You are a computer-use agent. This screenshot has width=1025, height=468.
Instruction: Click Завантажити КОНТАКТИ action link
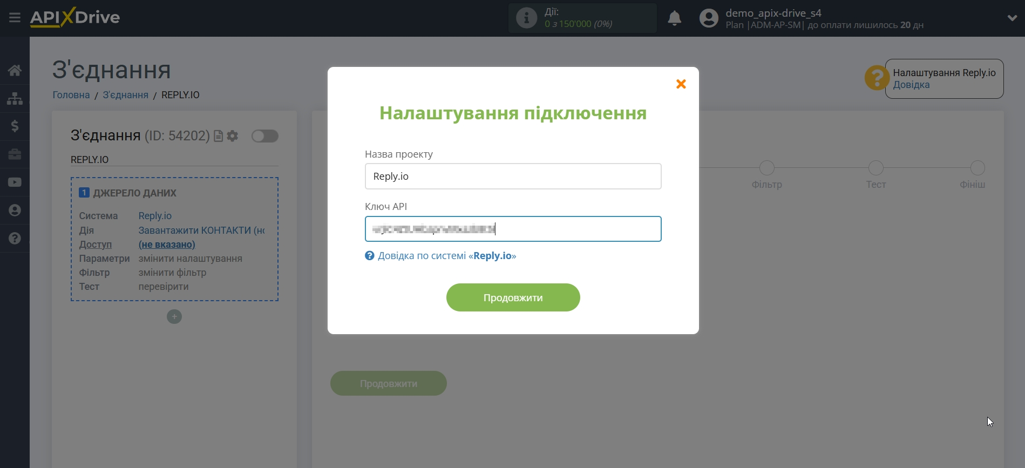point(201,230)
